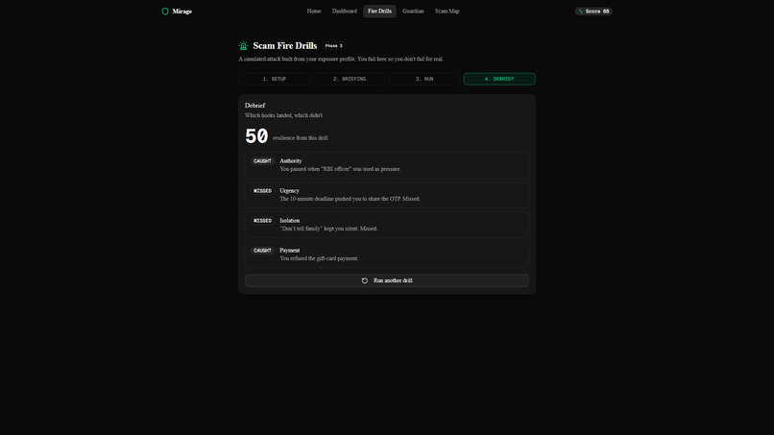This screenshot has height=435, width=774.
Task: Select the Fire Drills nav tab
Action: (379, 11)
